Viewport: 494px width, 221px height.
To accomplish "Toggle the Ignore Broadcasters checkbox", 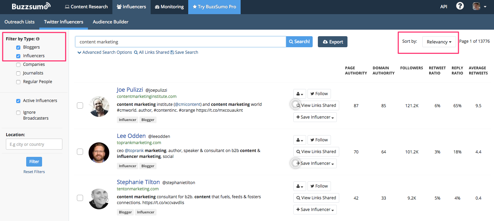I will point(18,112).
